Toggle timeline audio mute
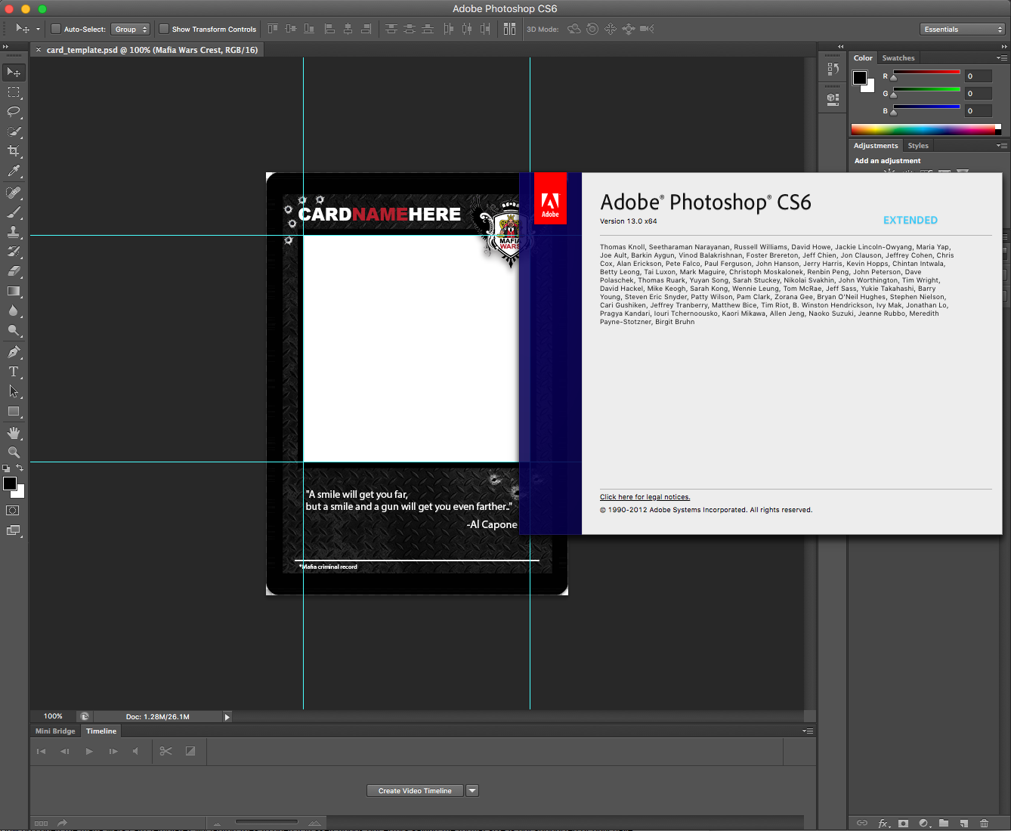Image resolution: width=1011 pixels, height=831 pixels. 135,751
